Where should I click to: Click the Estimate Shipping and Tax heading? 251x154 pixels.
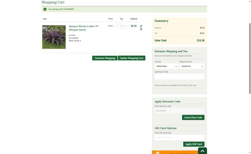point(171,51)
